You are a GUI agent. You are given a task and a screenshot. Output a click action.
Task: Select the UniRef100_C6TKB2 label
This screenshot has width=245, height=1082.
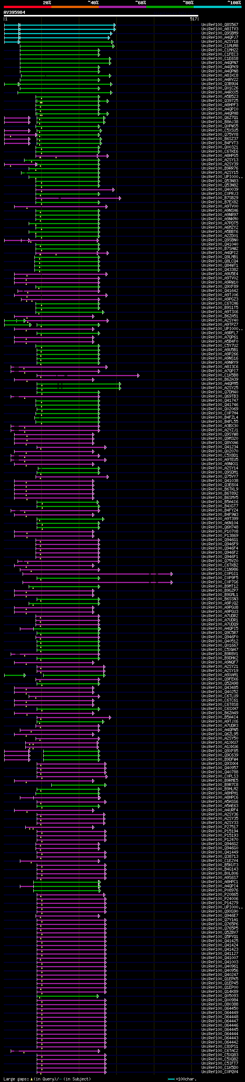pos(220,565)
